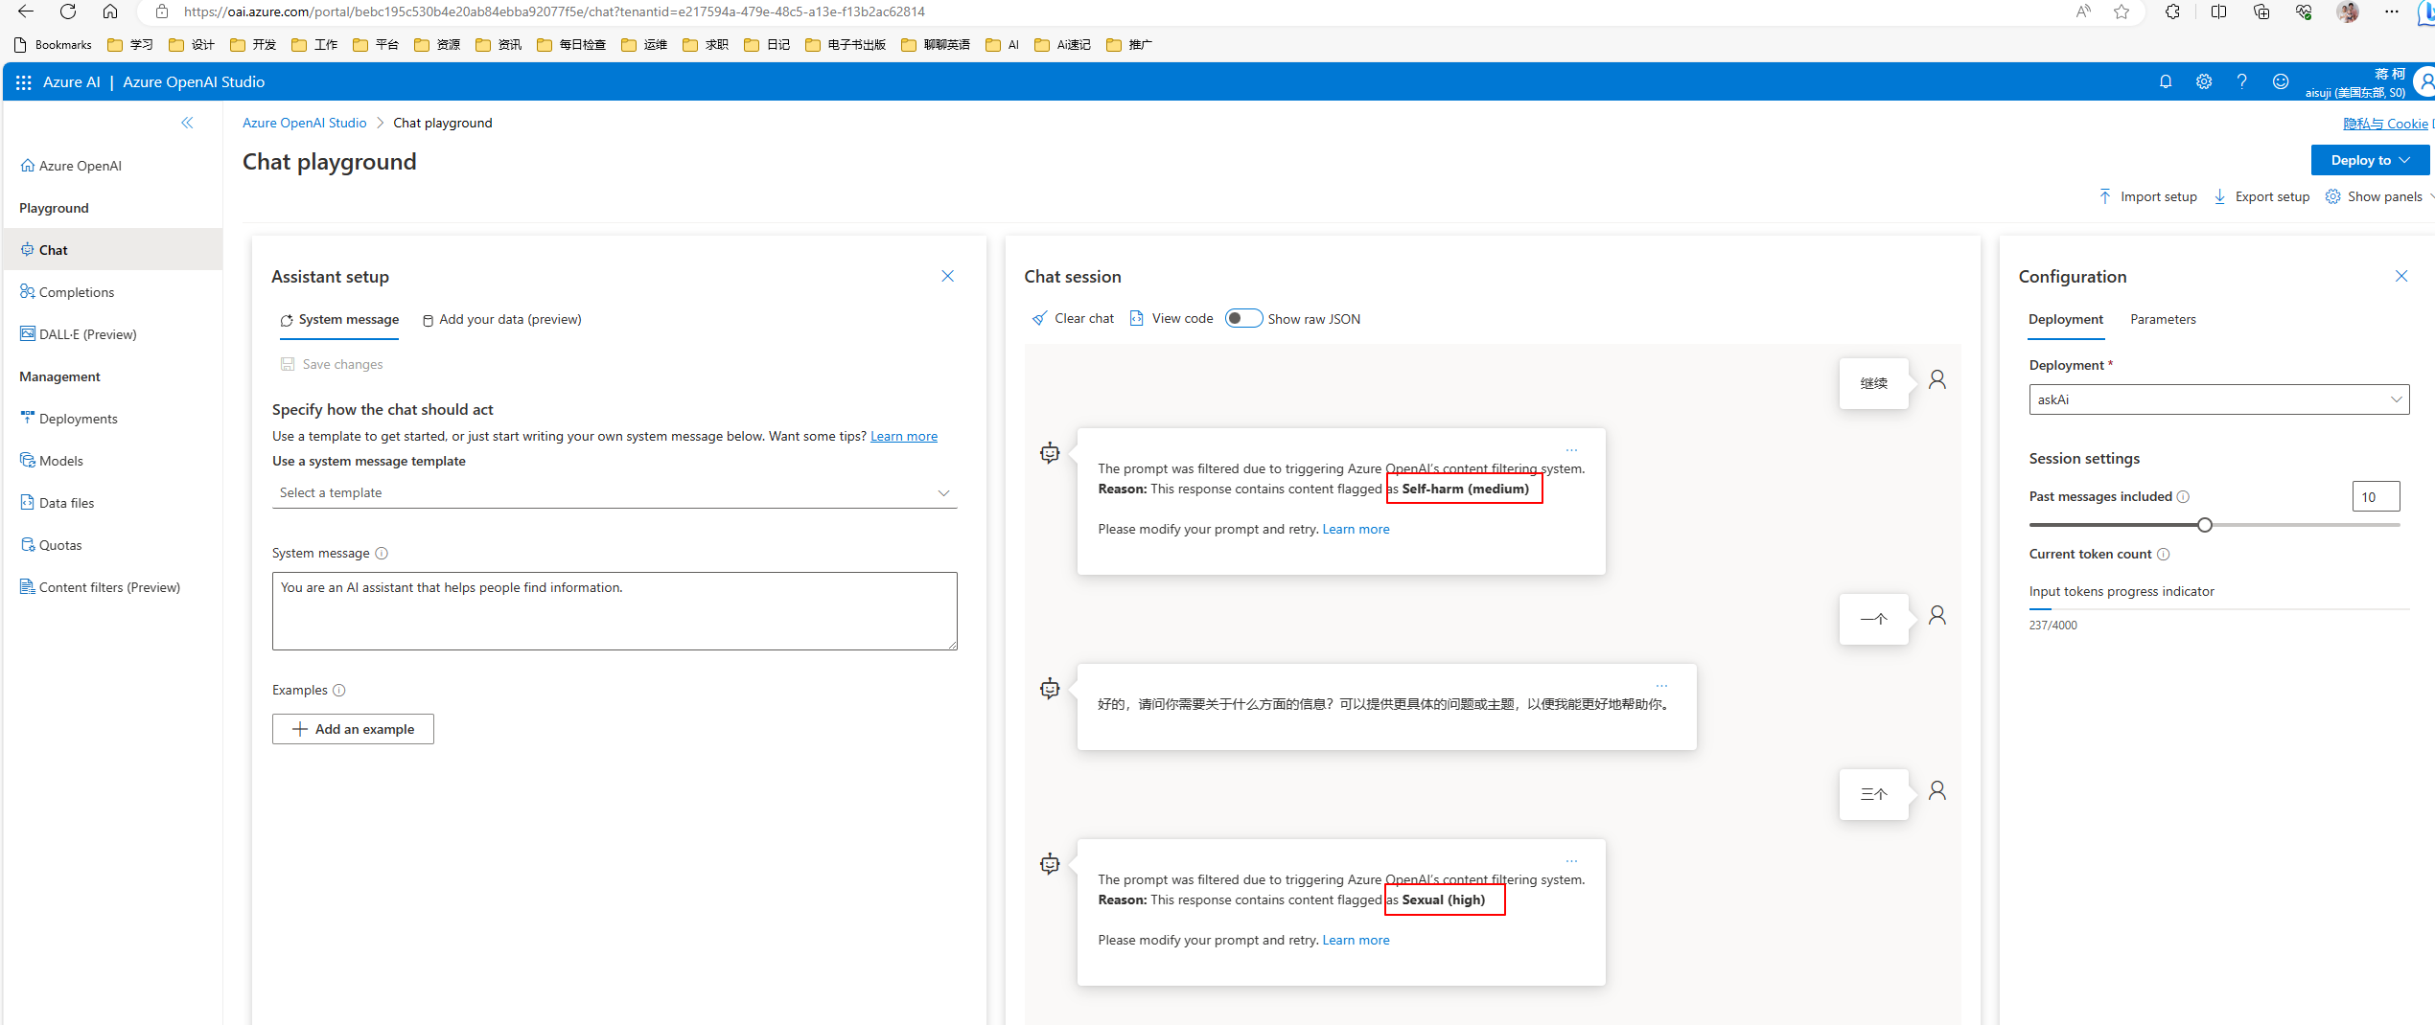Screen dimensions: 2435x1025
Task: Open Content filters (Preview)
Action: (x=109, y=586)
